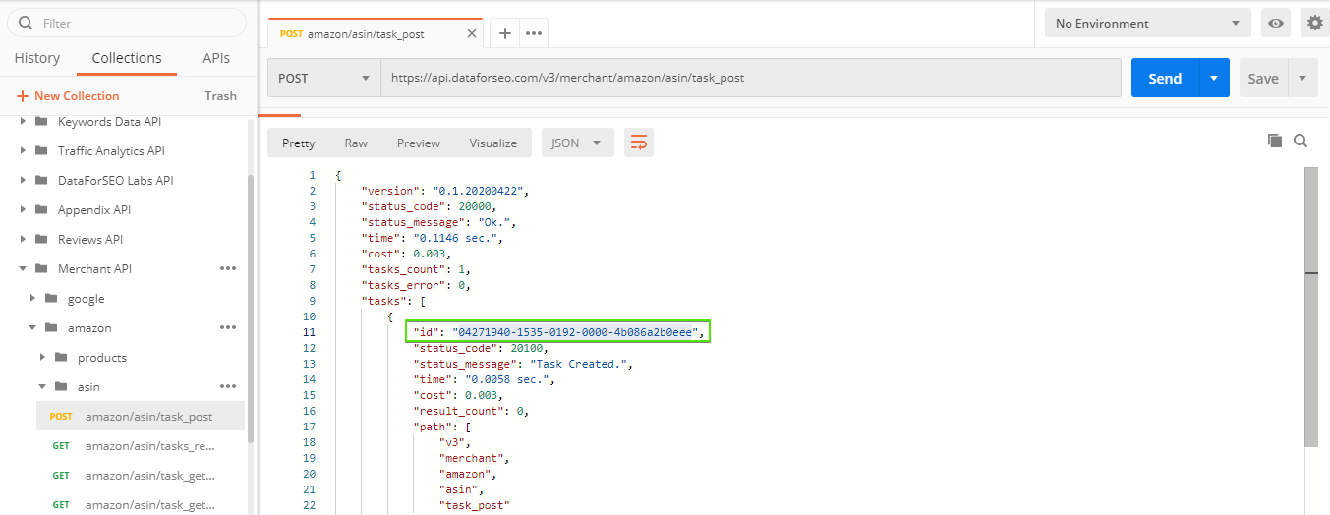Click the Save button
The image size is (1330, 515).
[x=1263, y=78]
